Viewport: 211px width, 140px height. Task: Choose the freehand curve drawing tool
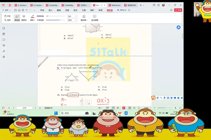point(17,18)
